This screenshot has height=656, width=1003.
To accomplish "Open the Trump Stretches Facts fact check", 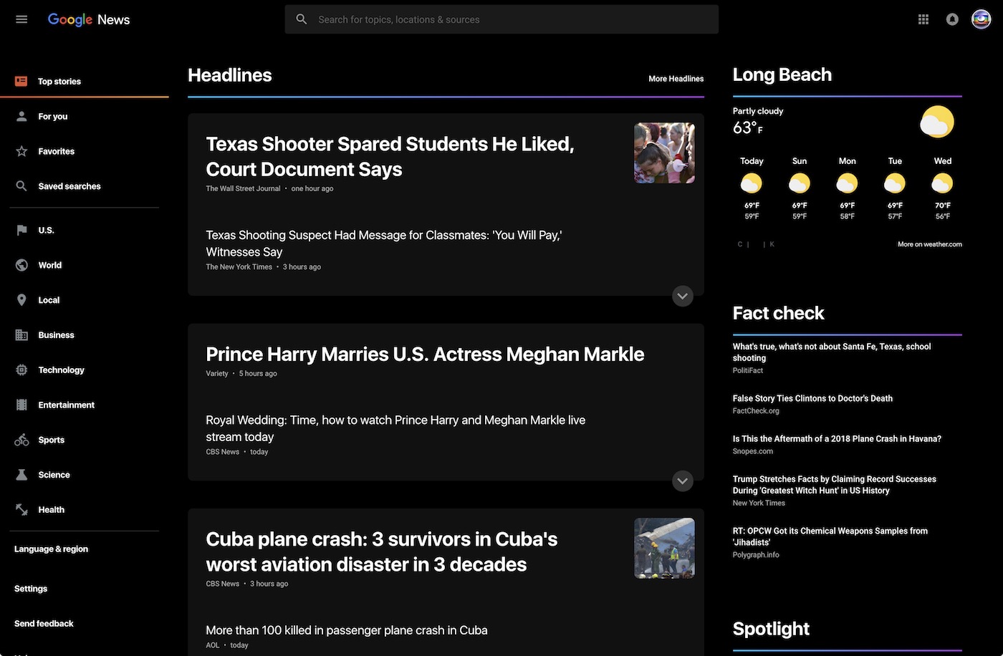I will [834, 485].
